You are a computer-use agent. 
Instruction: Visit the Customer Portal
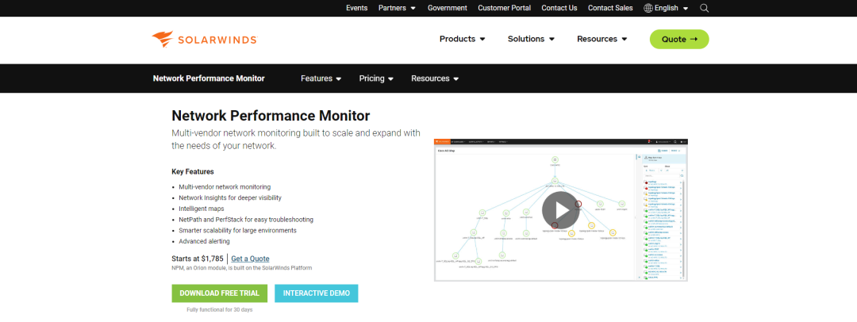point(504,8)
